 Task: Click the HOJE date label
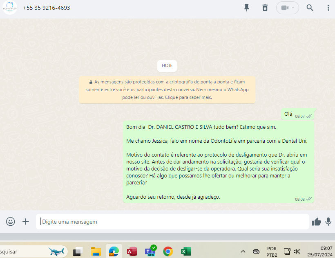[167, 65]
